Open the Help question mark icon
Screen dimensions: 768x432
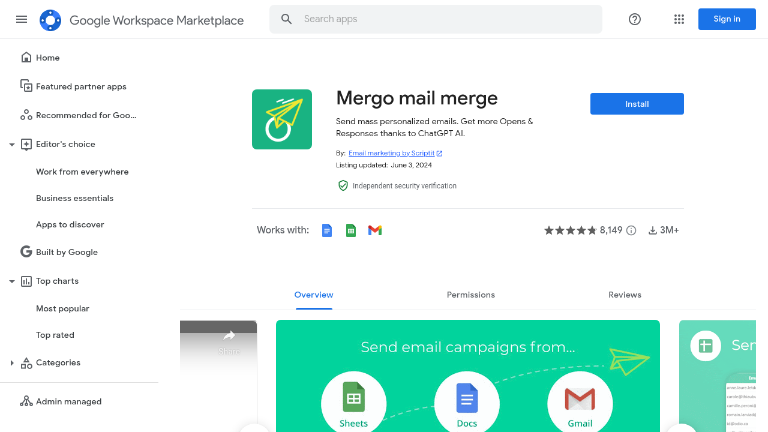click(x=635, y=19)
